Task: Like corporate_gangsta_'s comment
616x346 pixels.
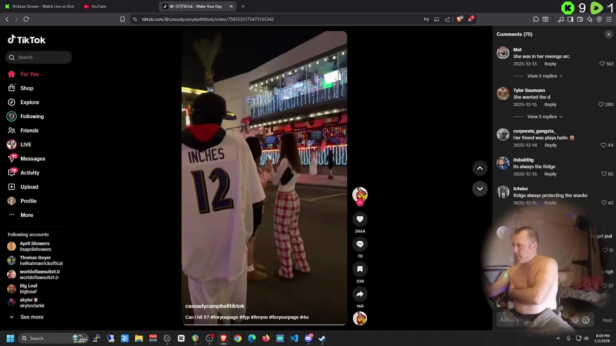Action: tap(603, 145)
